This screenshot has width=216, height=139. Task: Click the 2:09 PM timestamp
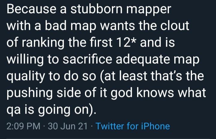point(23,126)
